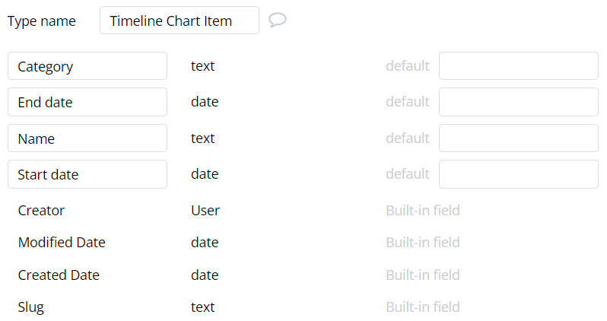This screenshot has width=607, height=321.
Task: Click the Name field name box
Action: (x=87, y=138)
